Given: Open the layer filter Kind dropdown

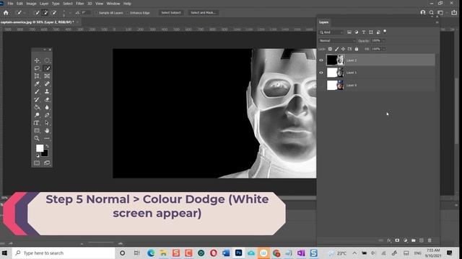Looking at the screenshot, I should click(x=331, y=32).
